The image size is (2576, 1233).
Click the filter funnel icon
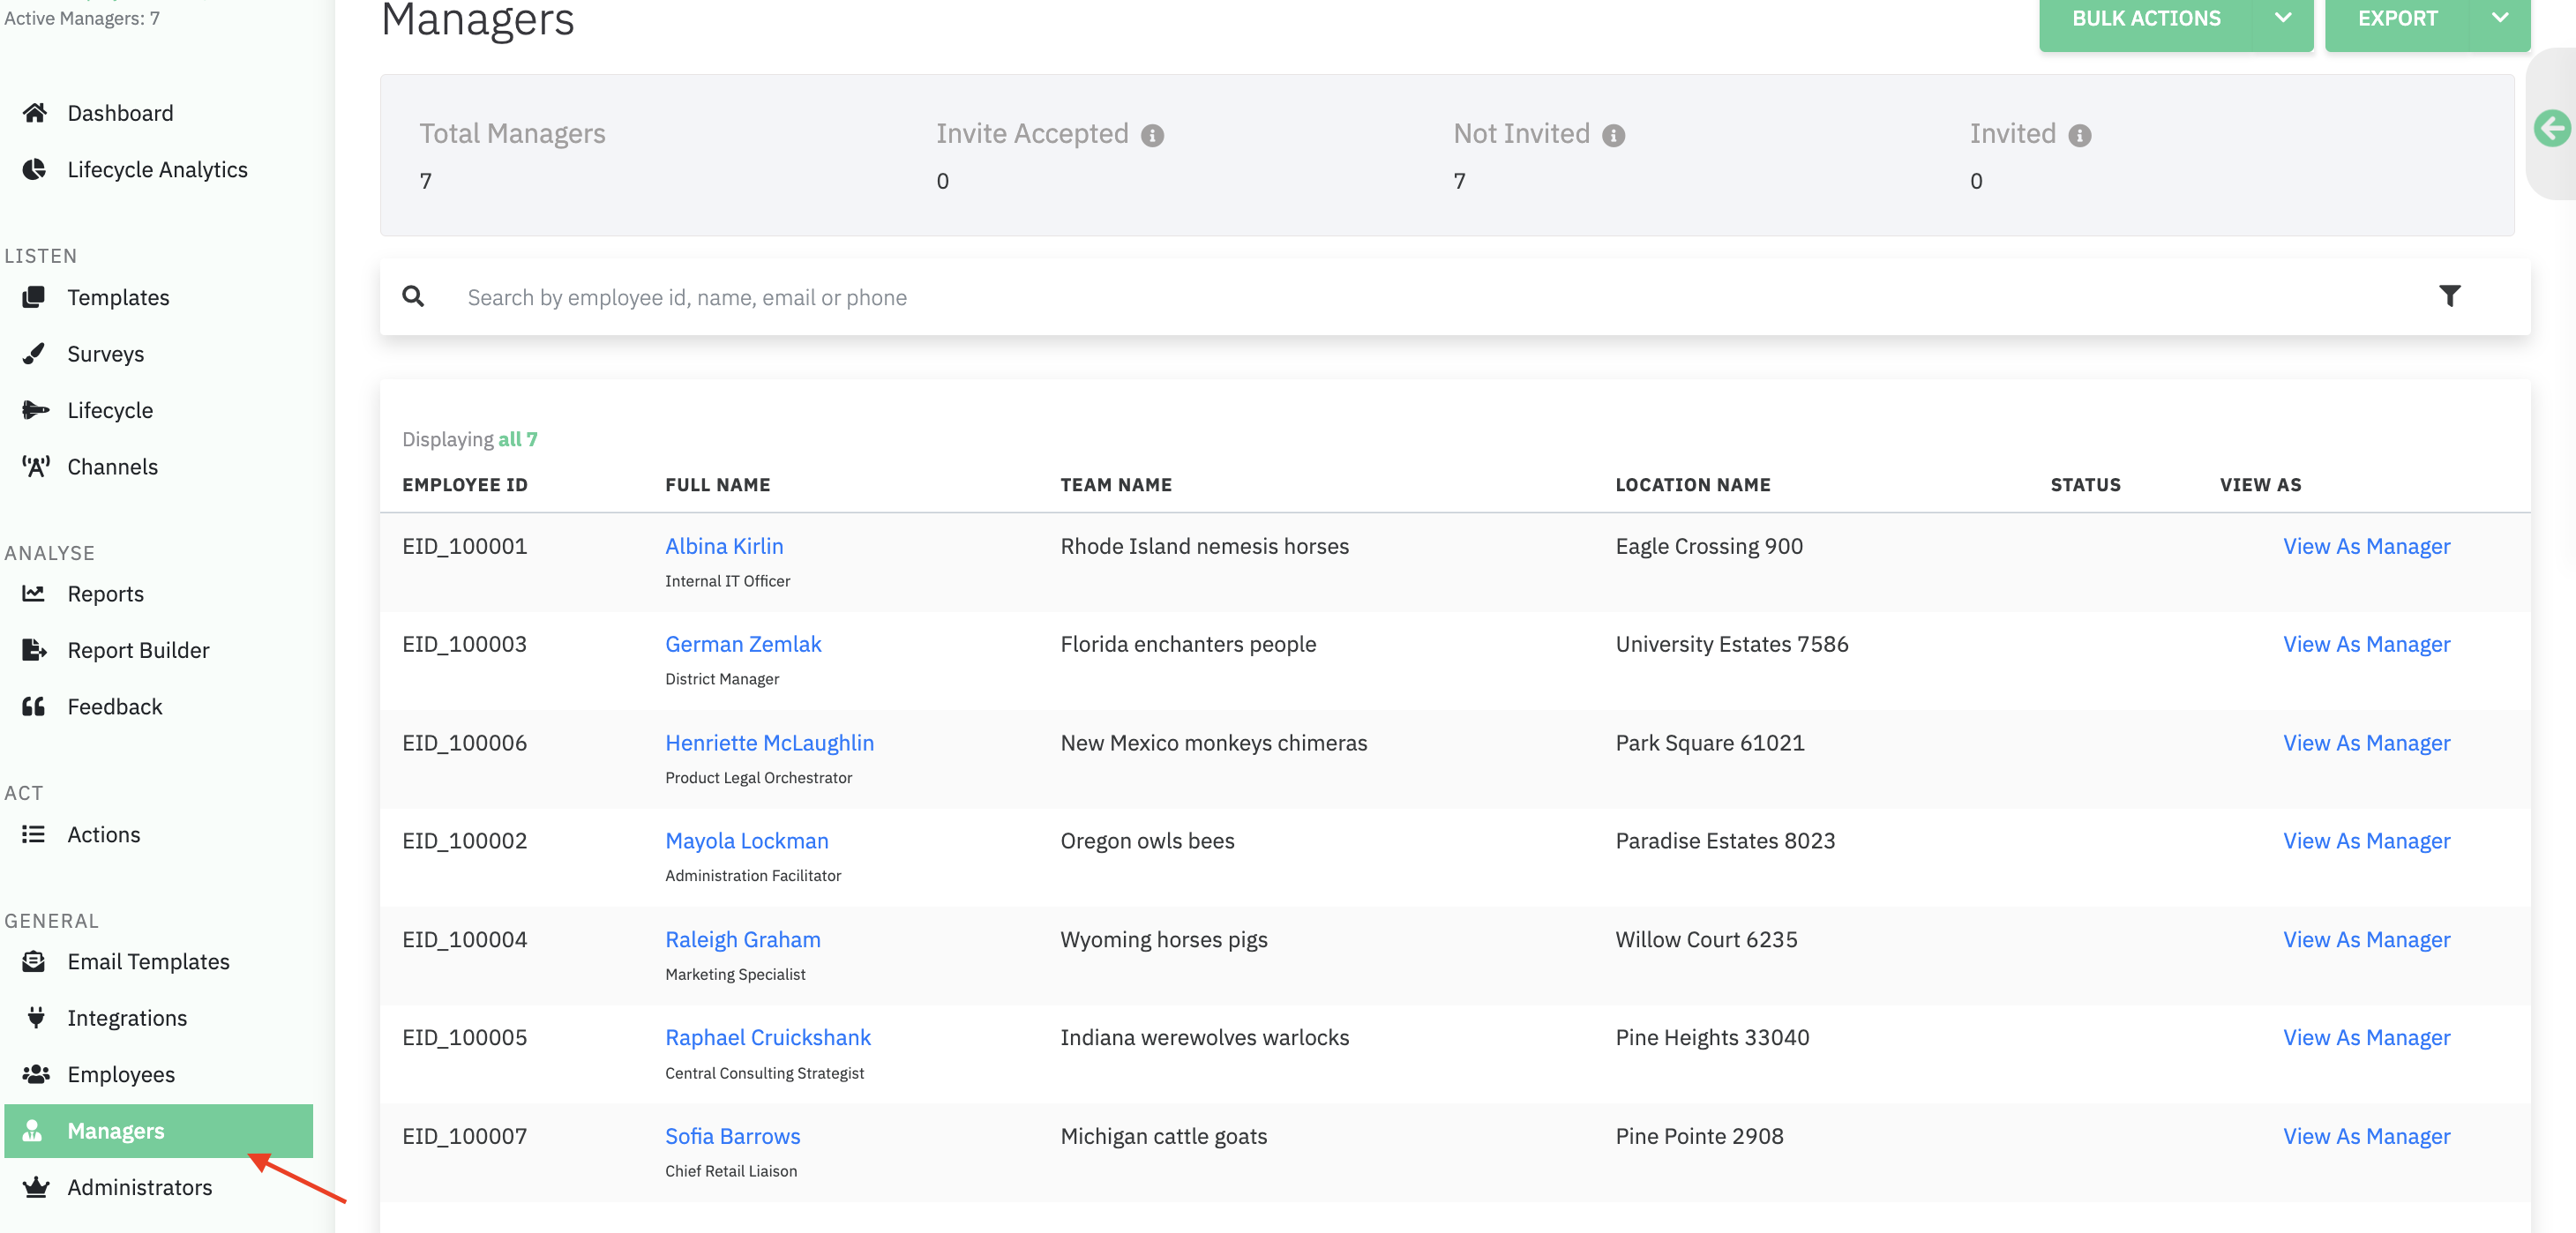2449,296
